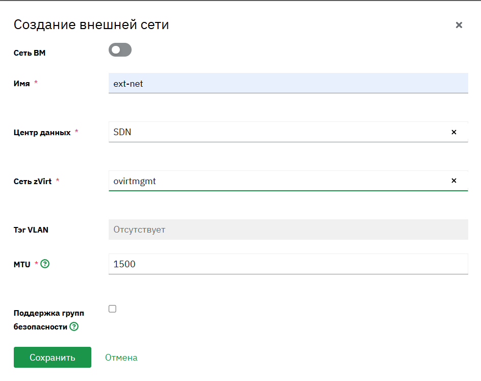
Task: Open help icon for Поддержка групп безопасности
Action: click(x=74, y=326)
